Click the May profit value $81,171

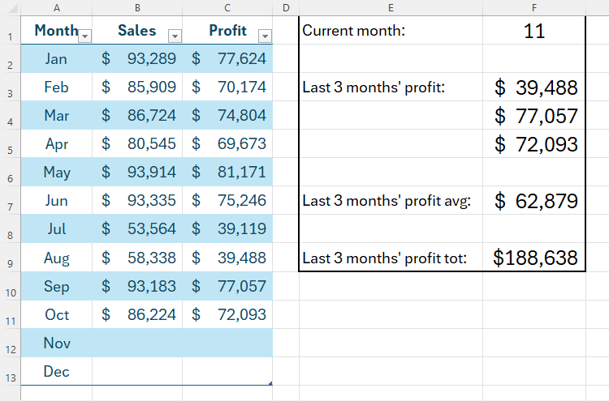[x=227, y=173]
